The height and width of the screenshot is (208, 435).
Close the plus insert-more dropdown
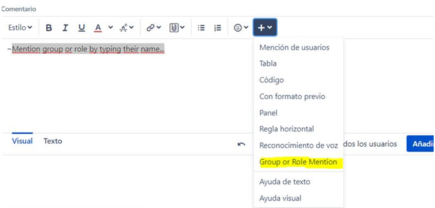265,28
